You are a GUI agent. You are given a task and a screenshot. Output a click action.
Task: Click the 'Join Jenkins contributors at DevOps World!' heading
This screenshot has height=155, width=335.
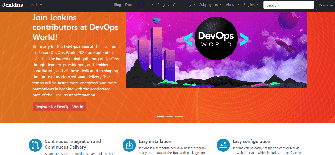click(x=75, y=27)
